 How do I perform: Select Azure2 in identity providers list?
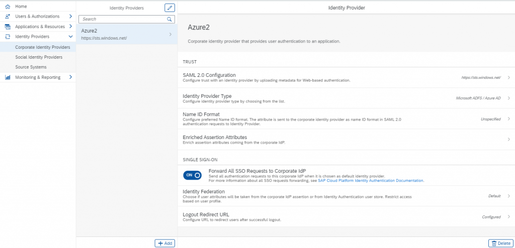[x=127, y=34]
